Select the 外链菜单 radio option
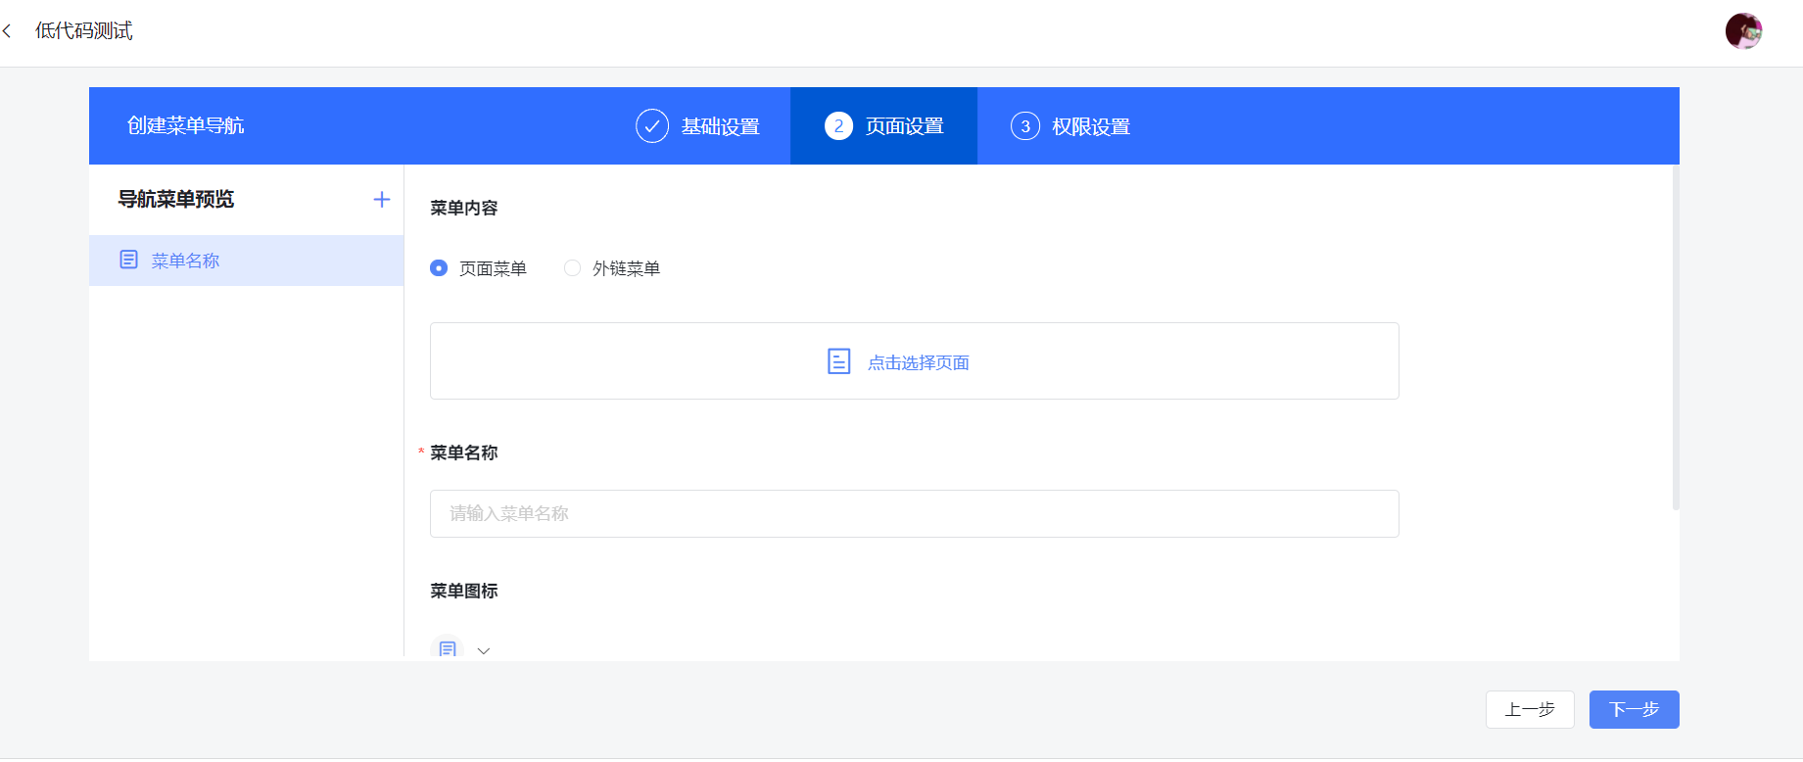1803x762 pixels. 573,268
